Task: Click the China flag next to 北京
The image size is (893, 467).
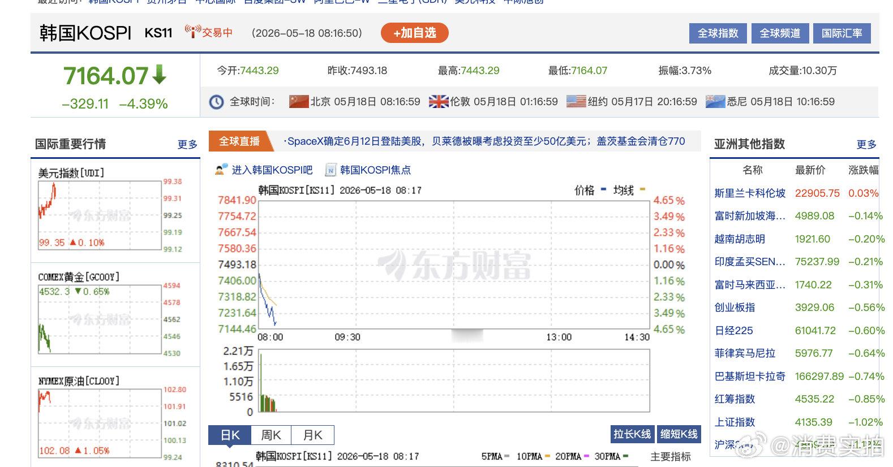Action: (298, 102)
